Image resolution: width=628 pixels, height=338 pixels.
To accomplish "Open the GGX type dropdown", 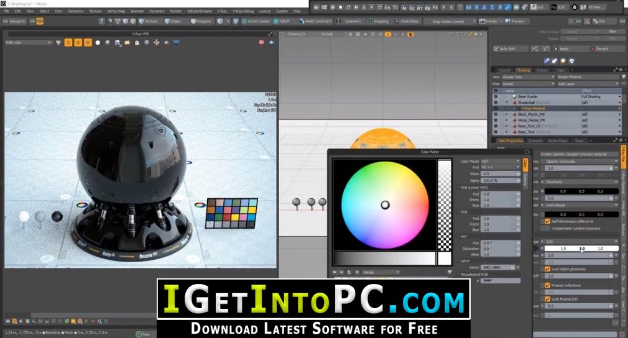I will [x=581, y=242].
